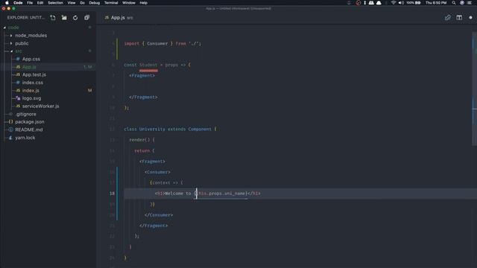Open serviceWorker.js in the file tree
This screenshot has height=268, width=477.
click(40, 106)
